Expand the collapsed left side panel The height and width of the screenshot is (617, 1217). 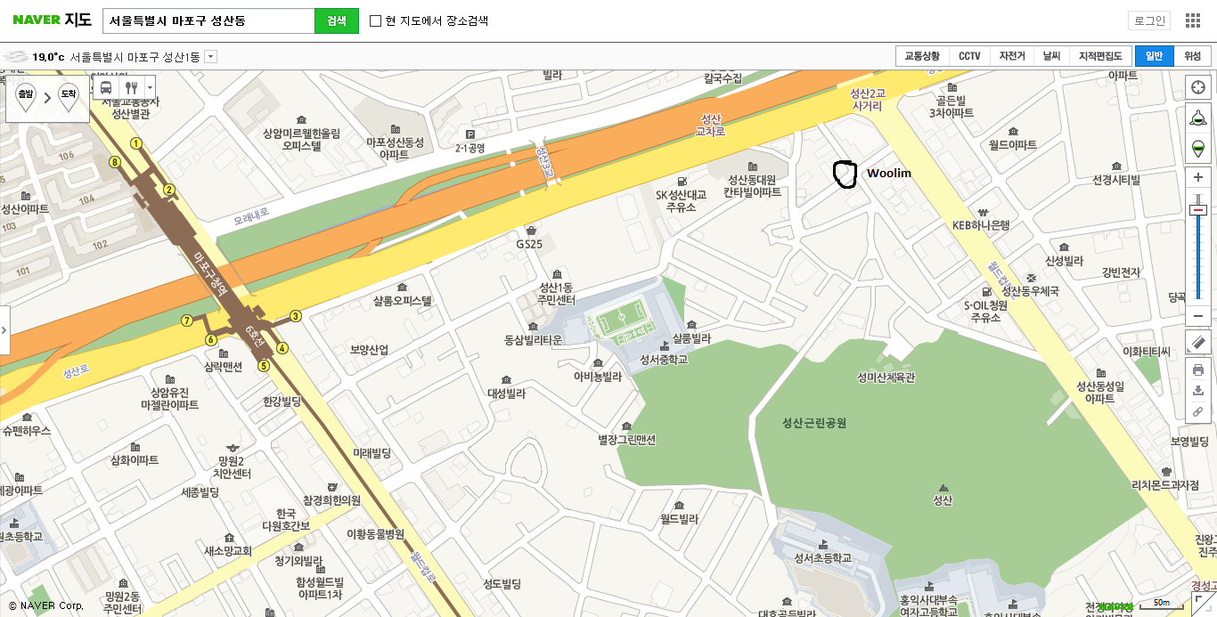[x=4, y=329]
